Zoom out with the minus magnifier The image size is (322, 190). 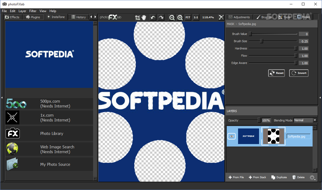[x=172, y=17]
